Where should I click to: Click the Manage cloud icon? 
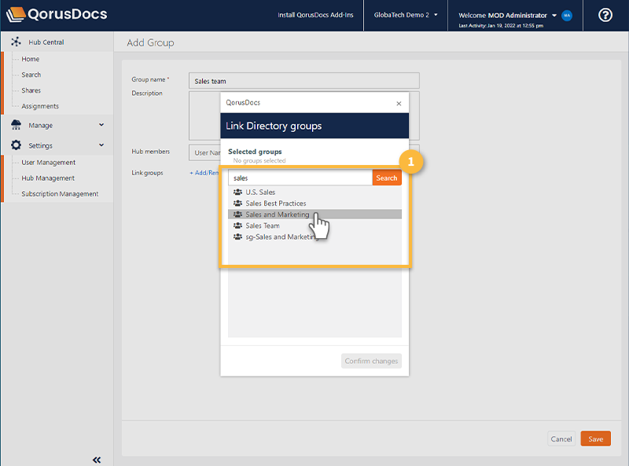click(16, 125)
